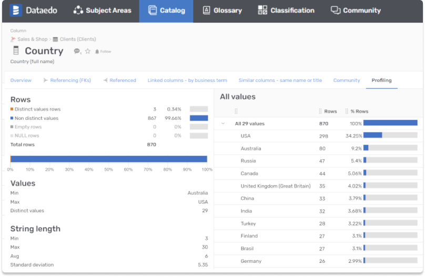Toggle Follow for the Country column

tap(103, 51)
